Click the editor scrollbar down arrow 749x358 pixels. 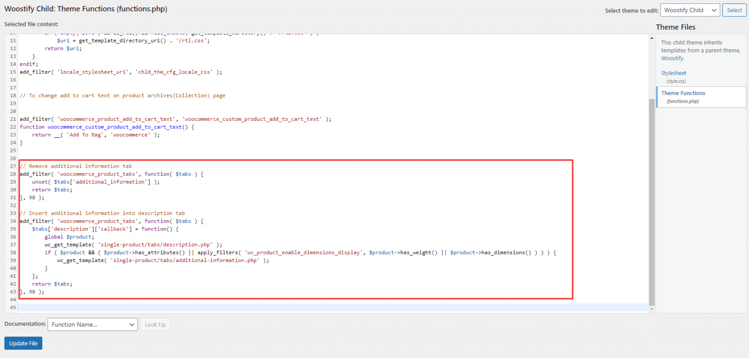pyautogui.click(x=652, y=309)
